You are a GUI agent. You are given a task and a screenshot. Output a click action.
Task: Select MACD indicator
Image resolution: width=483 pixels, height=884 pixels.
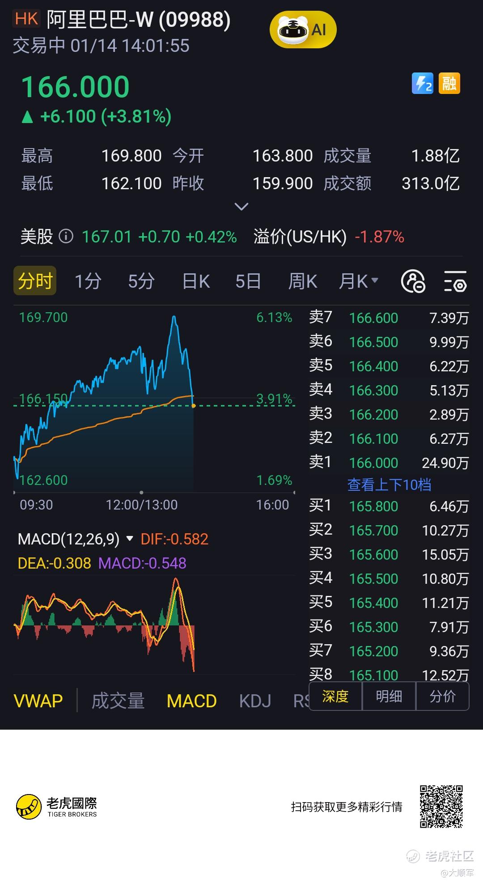pos(191,701)
